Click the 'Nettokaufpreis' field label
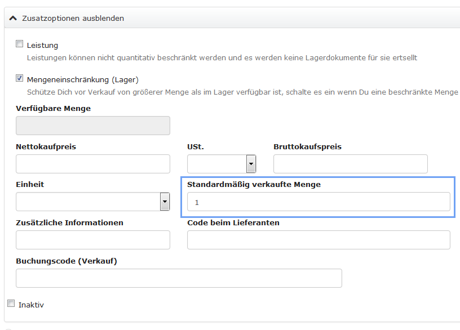The width and height of the screenshot is (460, 330). coord(46,146)
